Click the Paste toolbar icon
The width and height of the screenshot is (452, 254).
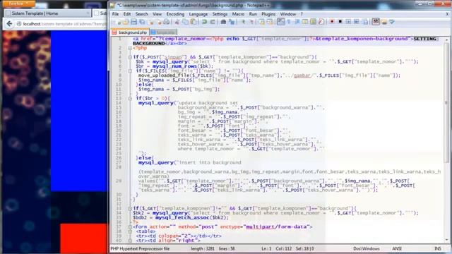[x=194, y=22]
